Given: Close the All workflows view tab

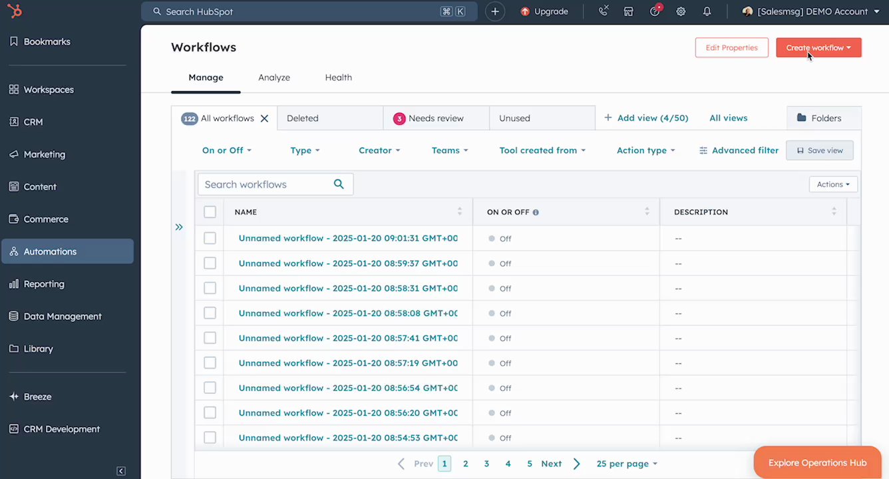Looking at the screenshot, I should coord(264,118).
